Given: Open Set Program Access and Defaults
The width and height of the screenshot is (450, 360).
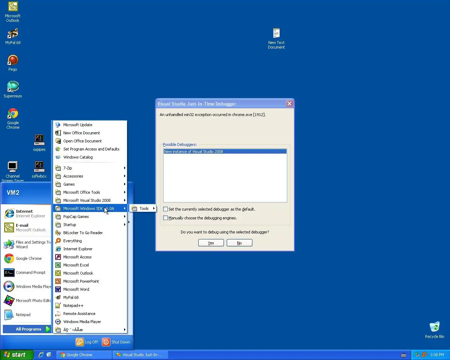Looking at the screenshot, I should pos(90,149).
